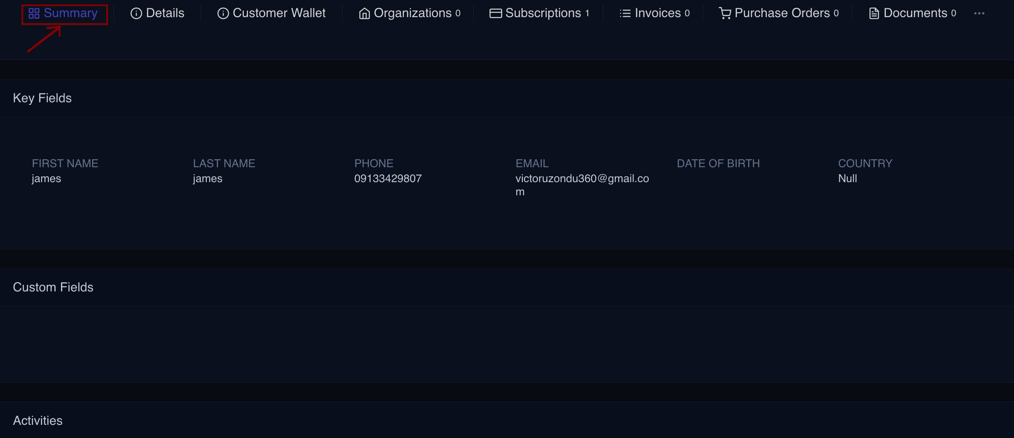Viewport: 1014px width, 438px height.
Task: Click the Last Name field label
Action: coord(224,163)
